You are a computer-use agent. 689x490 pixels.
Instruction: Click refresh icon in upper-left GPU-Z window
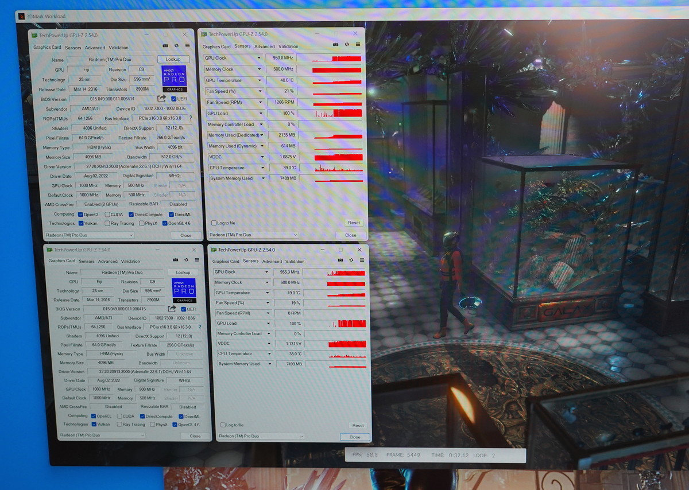coord(176,45)
